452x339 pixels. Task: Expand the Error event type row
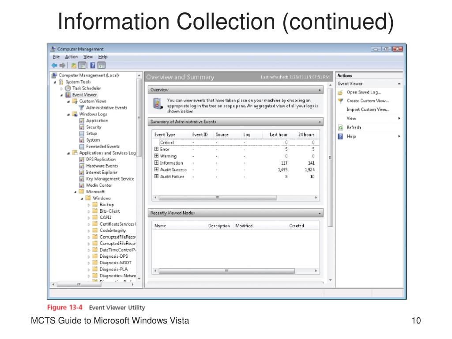[157, 149]
